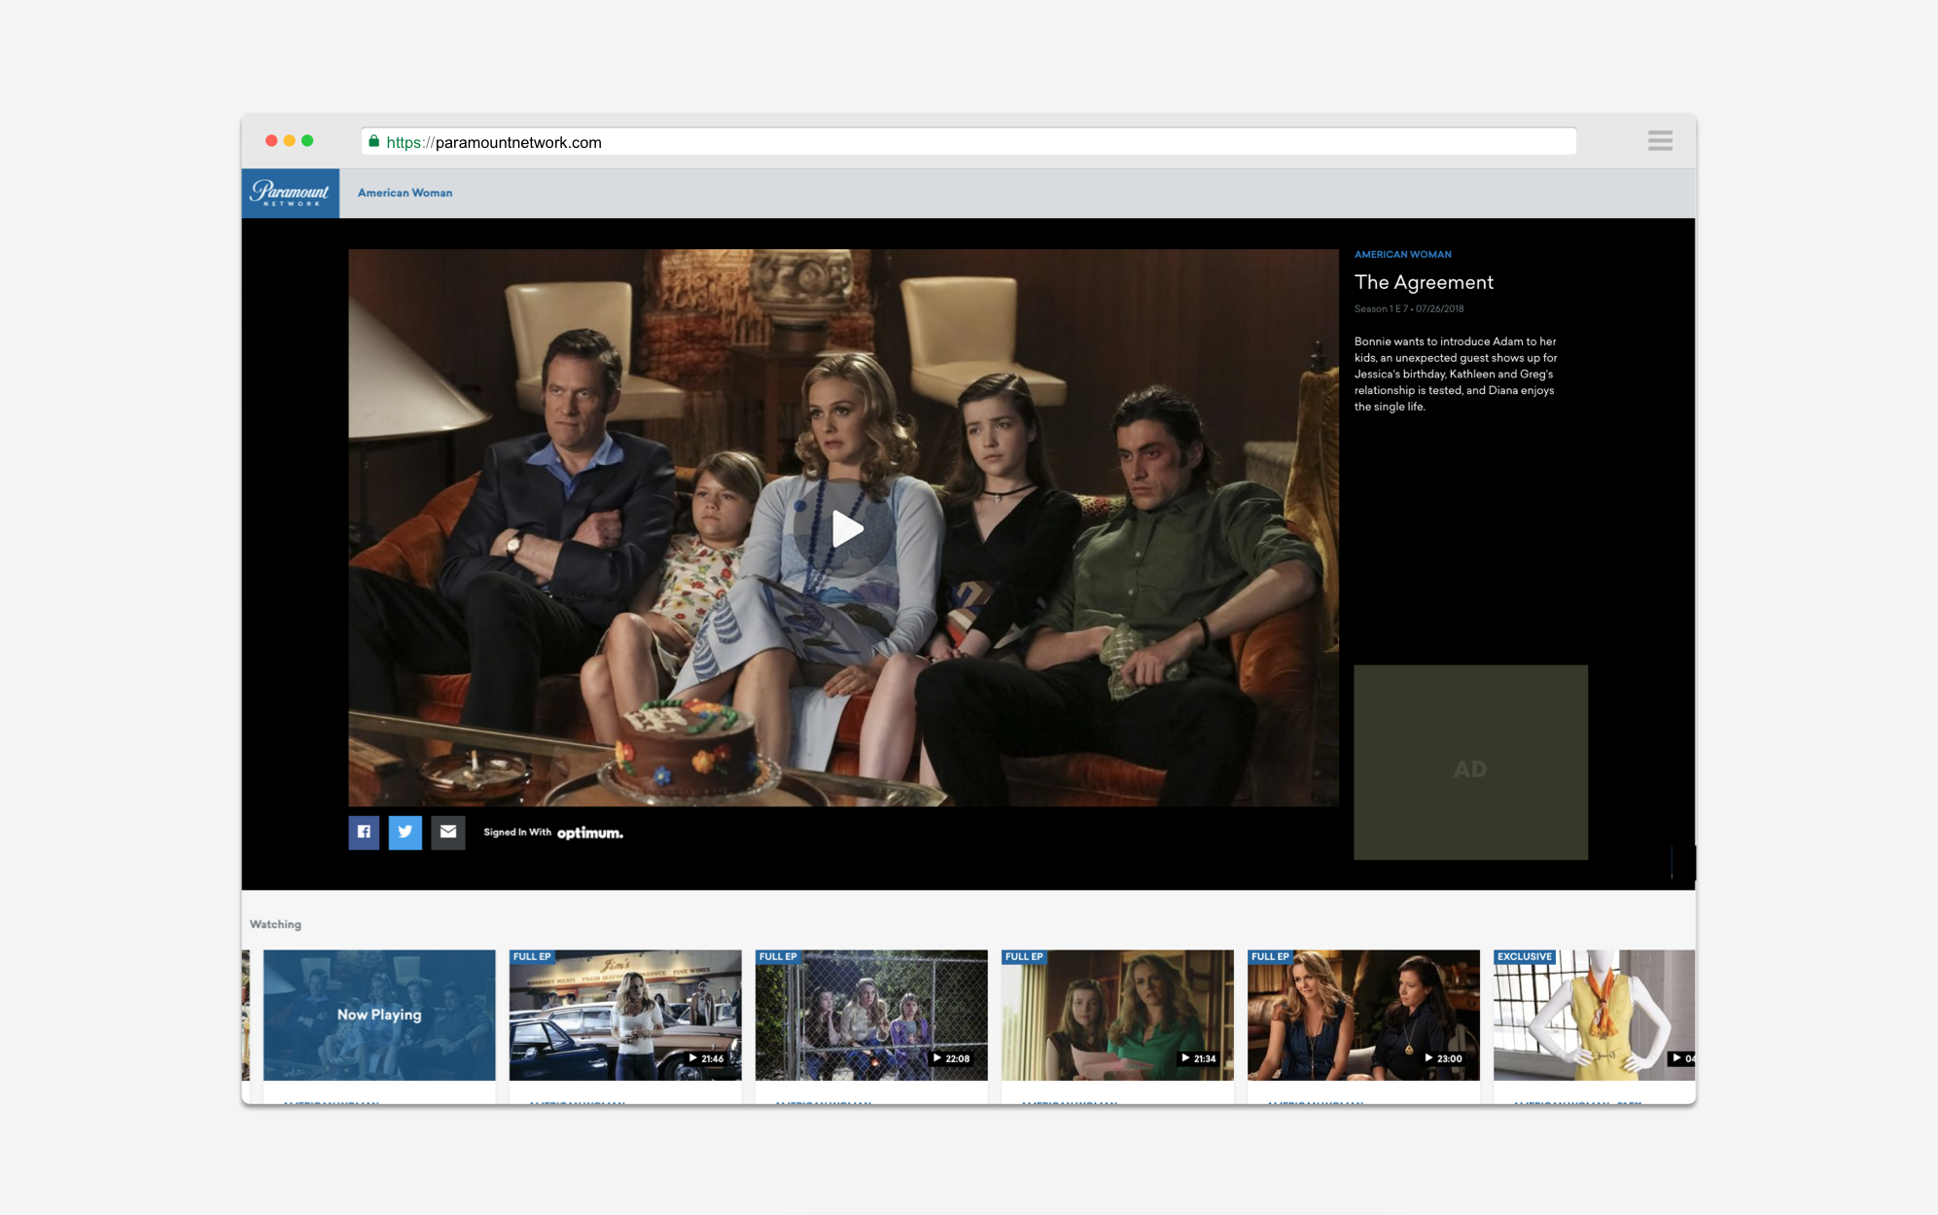This screenshot has width=1938, height=1215.
Task: Open the 22:08 full episode thumbnail
Action: (x=870, y=1015)
